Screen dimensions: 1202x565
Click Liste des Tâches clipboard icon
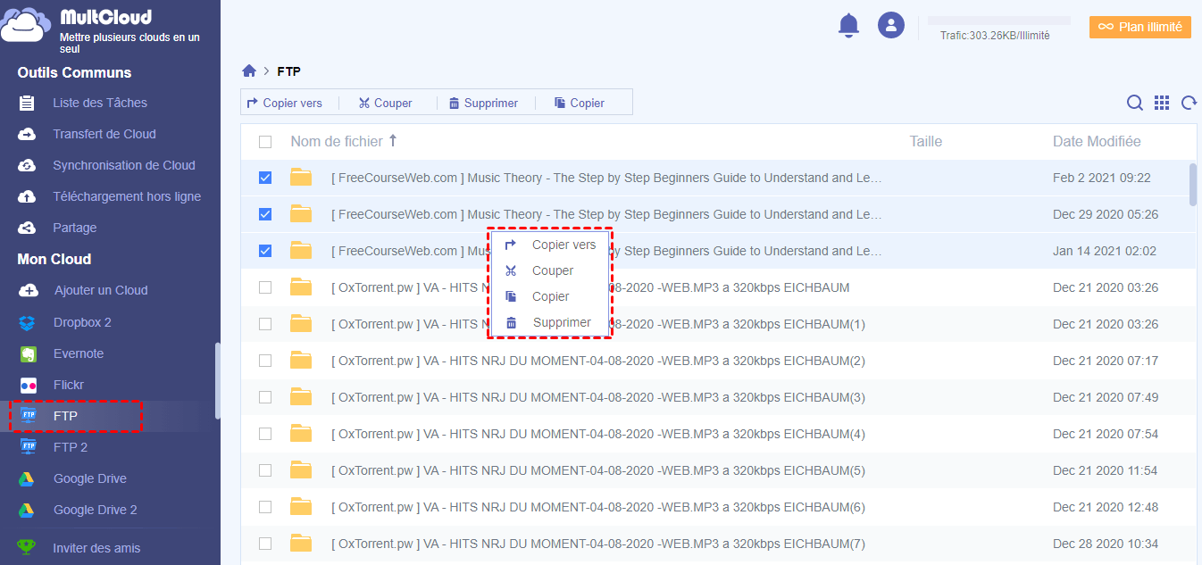coord(28,103)
